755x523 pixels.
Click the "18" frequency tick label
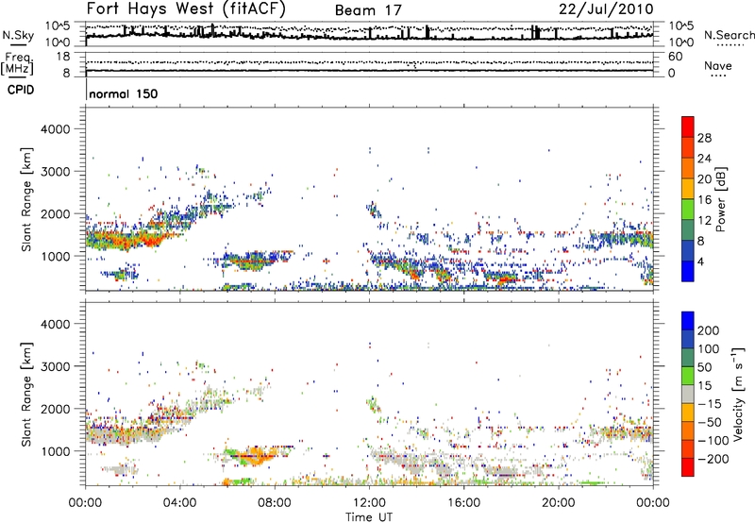coord(63,57)
